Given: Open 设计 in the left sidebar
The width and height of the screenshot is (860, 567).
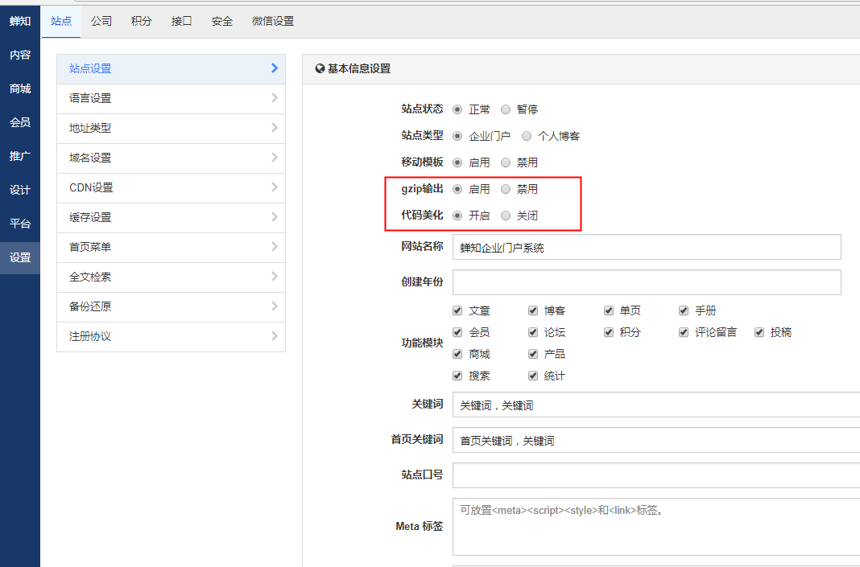Looking at the screenshot, I should click(20, 190).
